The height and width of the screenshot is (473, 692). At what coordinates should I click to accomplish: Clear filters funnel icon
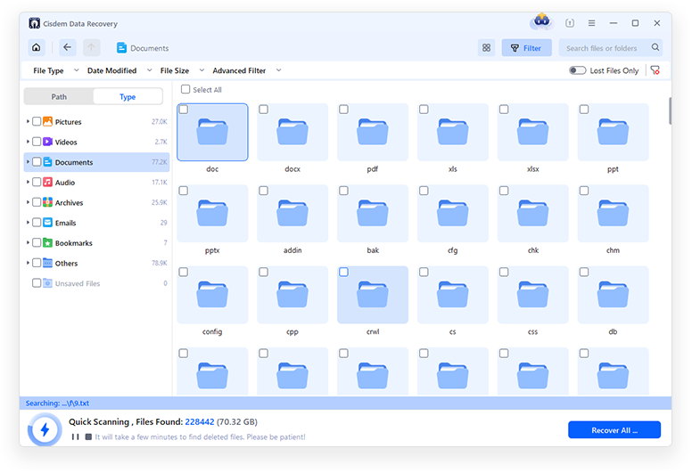[x=655, y=70]
